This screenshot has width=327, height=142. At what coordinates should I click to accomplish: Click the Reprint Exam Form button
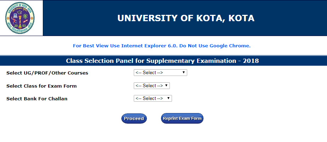pyautogui.click(x=182, y=118)
